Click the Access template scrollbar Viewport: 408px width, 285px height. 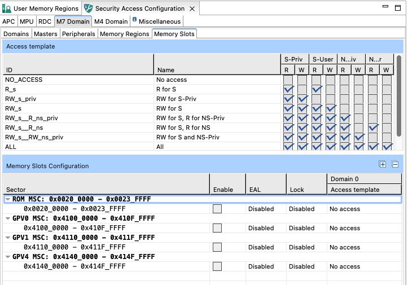pos(400,96)
